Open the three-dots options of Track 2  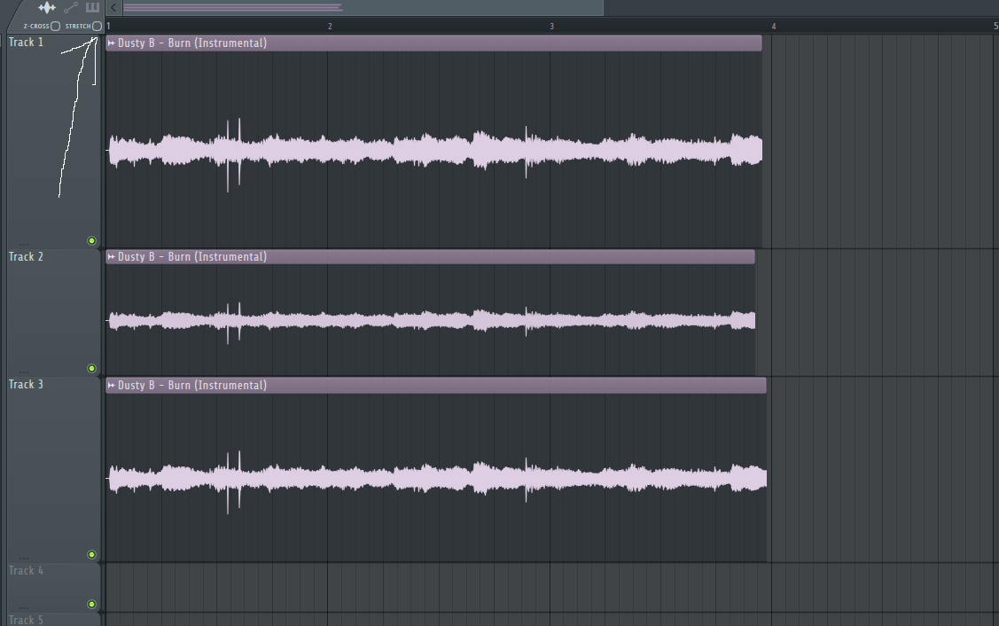click(x=24, y=371)
